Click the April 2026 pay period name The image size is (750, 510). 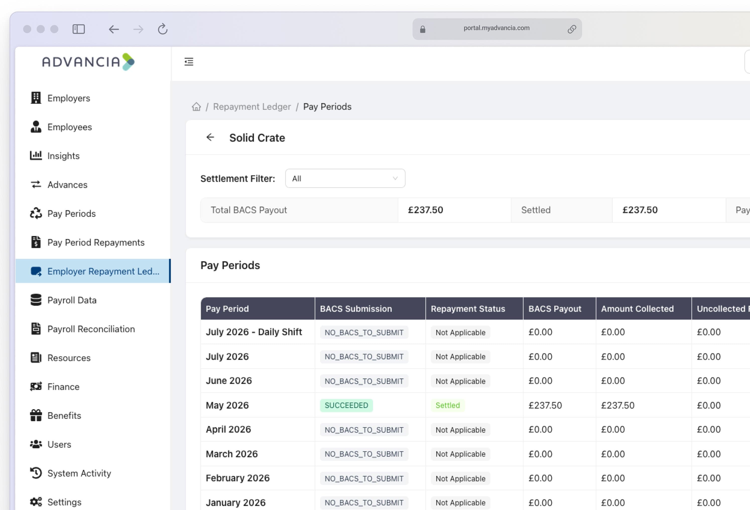(228, 429)
